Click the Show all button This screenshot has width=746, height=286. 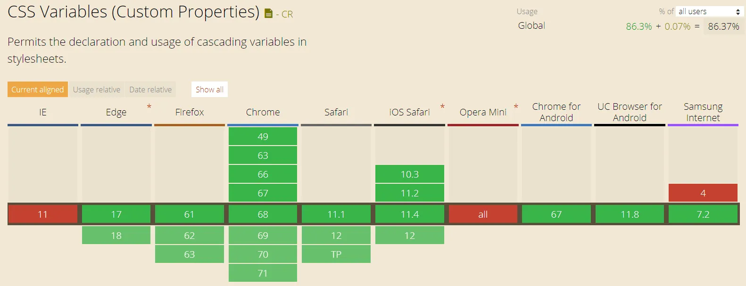click(209, 89)
